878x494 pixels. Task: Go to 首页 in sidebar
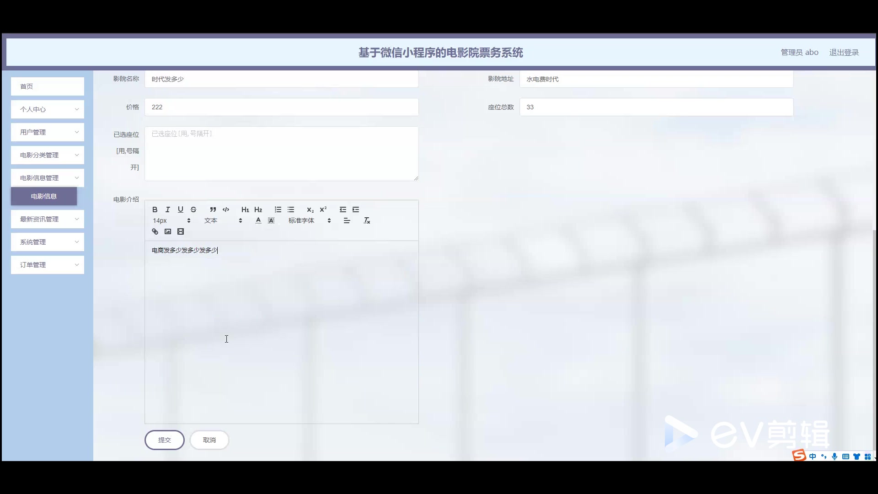(48, 86)
